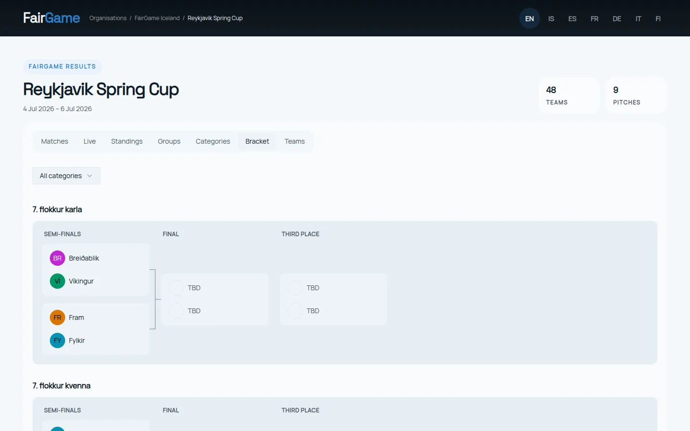Click Breiðablik BR team badge
The image size is (690, 431).
coord(57,258)
